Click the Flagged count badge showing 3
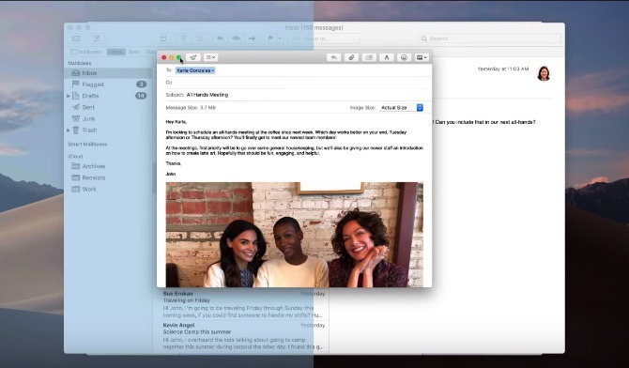629x368 pixels. tap(141, 84)
